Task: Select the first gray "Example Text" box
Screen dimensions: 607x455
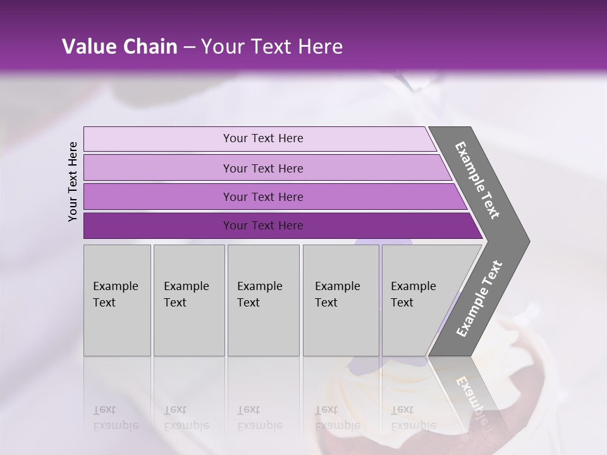Action: coord(117,300)
